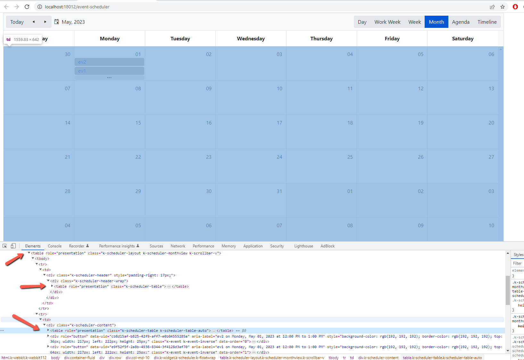Switch scheduler to Day view
The image size is (524, 360).
coord(362,22)
